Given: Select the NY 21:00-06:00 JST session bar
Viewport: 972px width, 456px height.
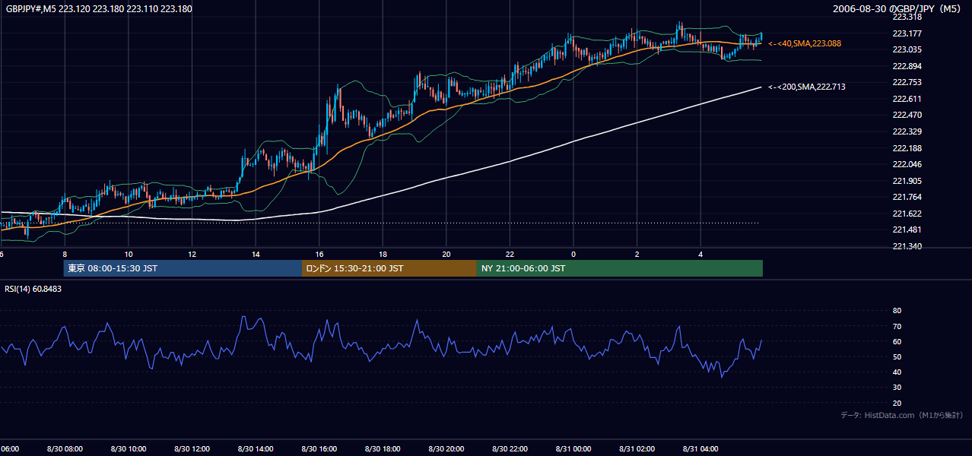Looking at the screenshot, I should (620, 268).
